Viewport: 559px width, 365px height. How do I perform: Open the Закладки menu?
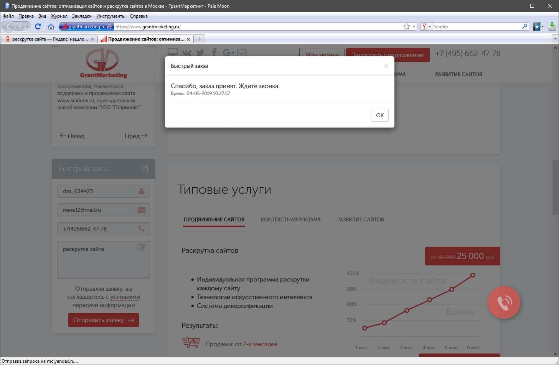(82, 16)
